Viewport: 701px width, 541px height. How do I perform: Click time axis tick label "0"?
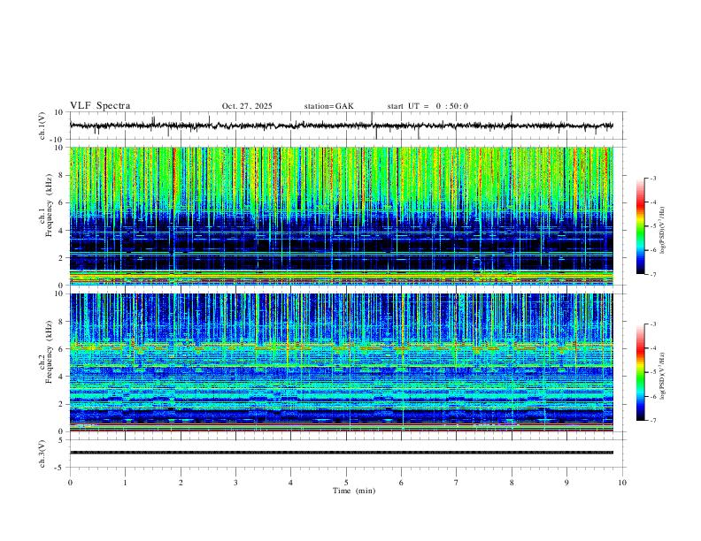70,483
